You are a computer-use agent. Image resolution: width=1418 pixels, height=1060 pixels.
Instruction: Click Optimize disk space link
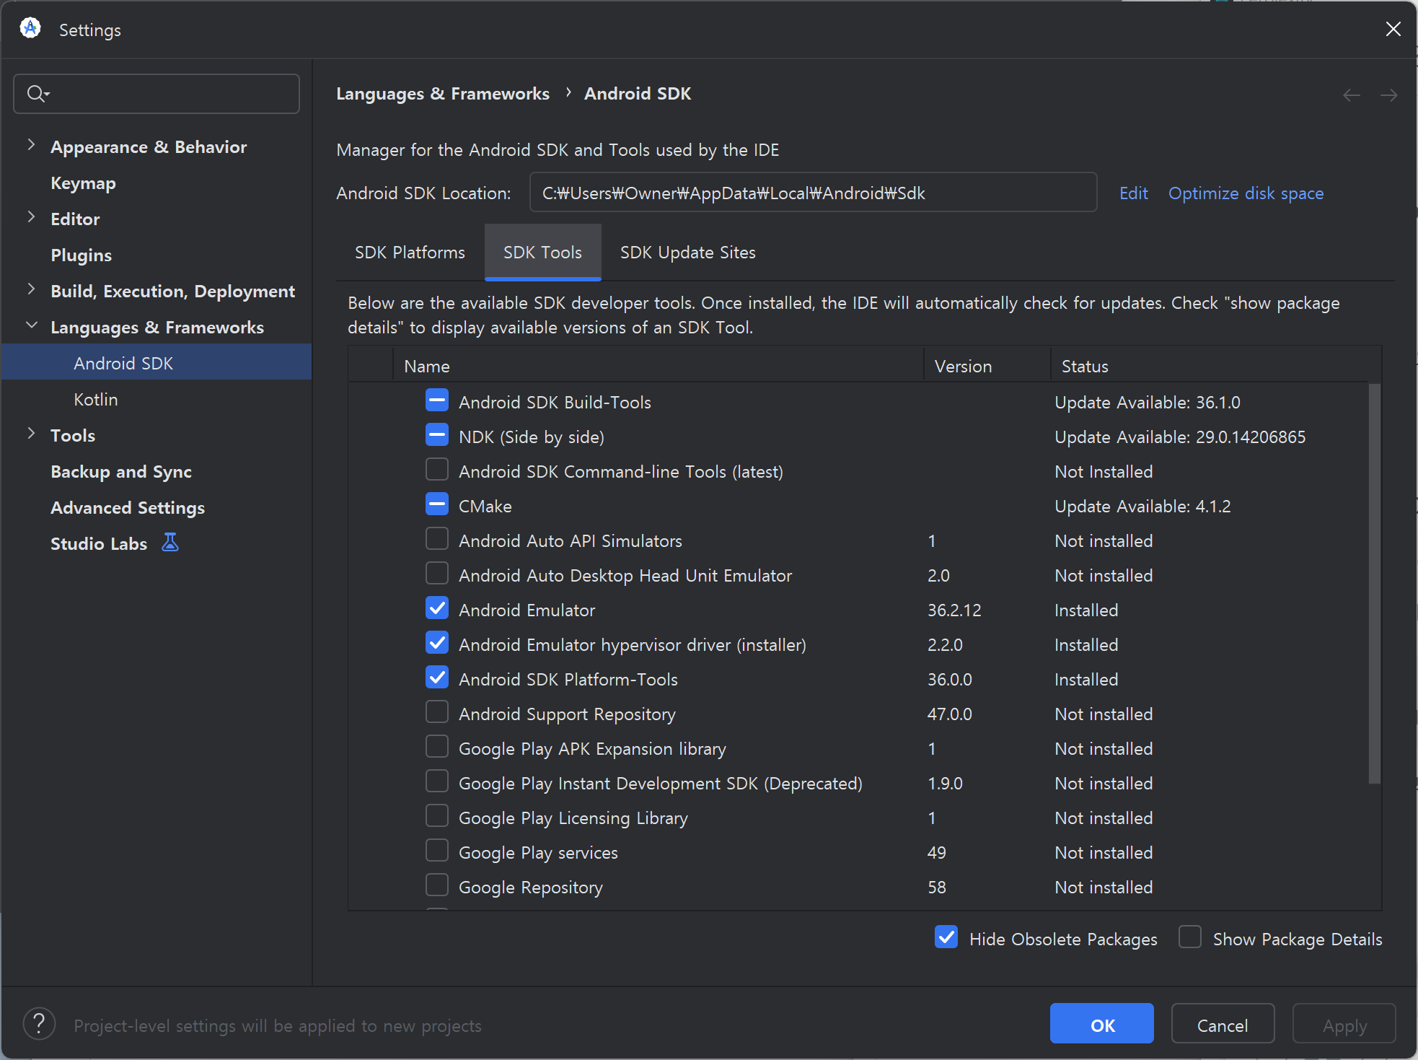click(x=1246, y=193)
